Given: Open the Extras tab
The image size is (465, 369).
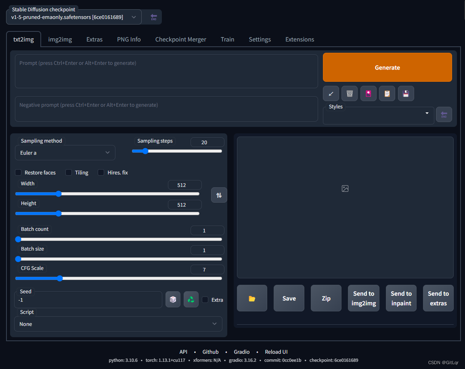Looking at the screenshot, I should 94,39.
